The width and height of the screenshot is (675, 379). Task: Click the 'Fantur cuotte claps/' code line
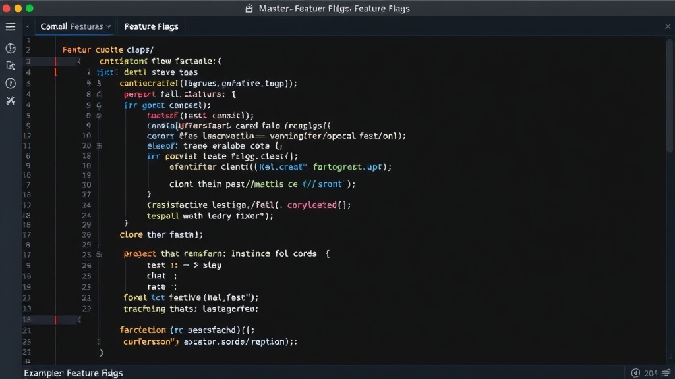coord(108,50)
